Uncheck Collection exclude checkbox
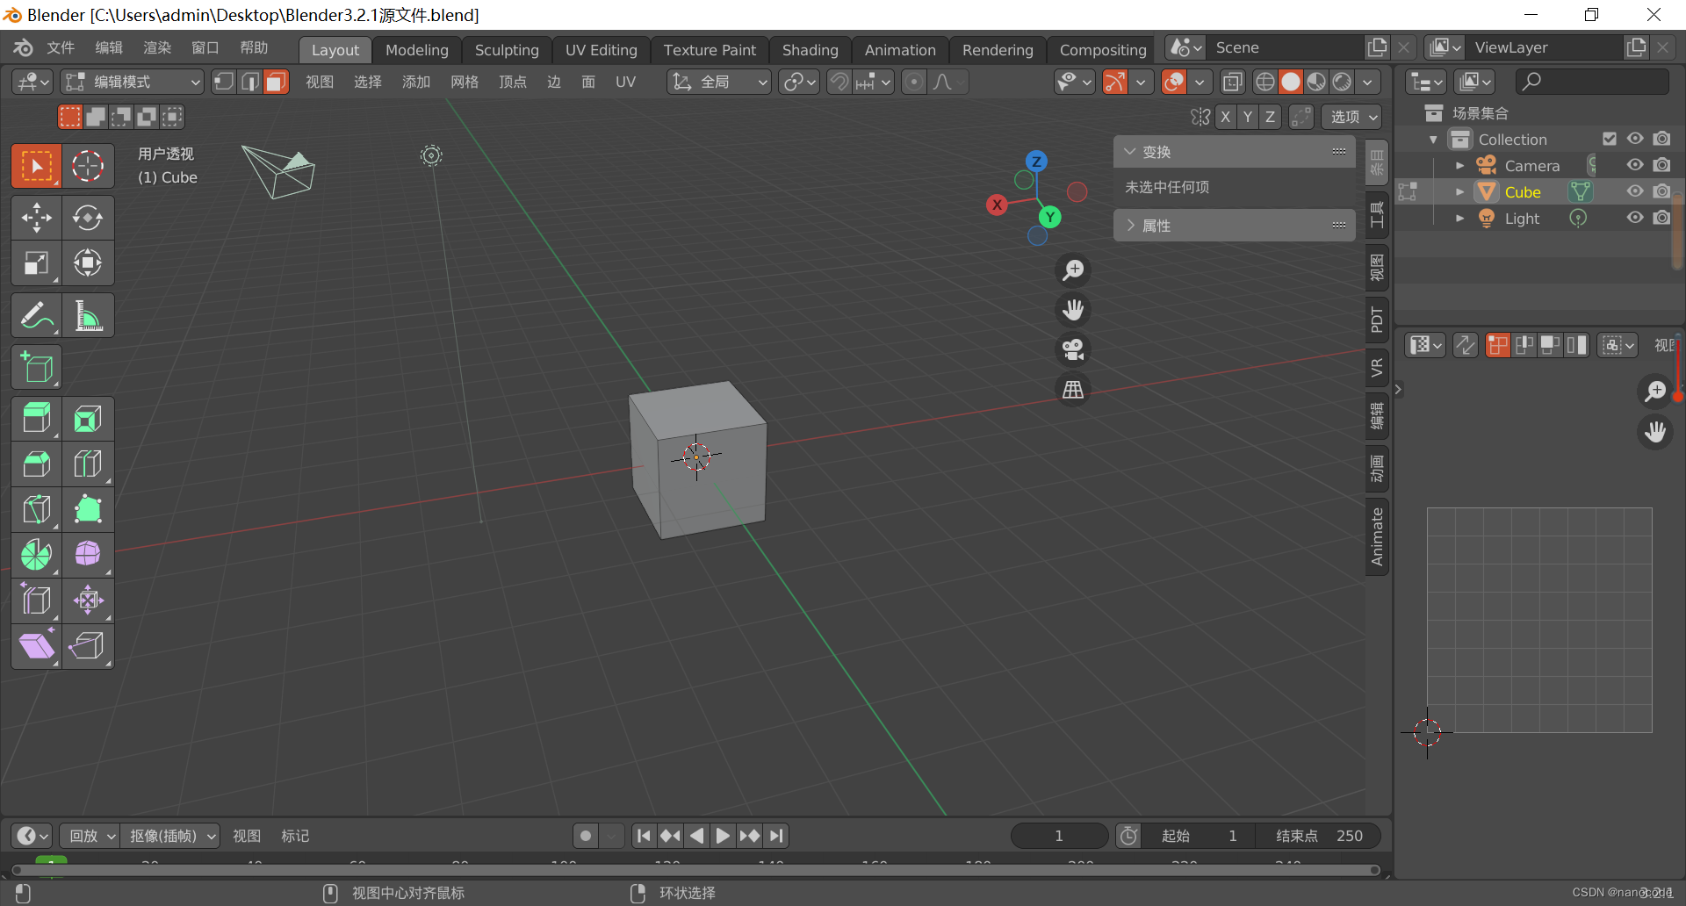1686x906 pixels. 1610,139
